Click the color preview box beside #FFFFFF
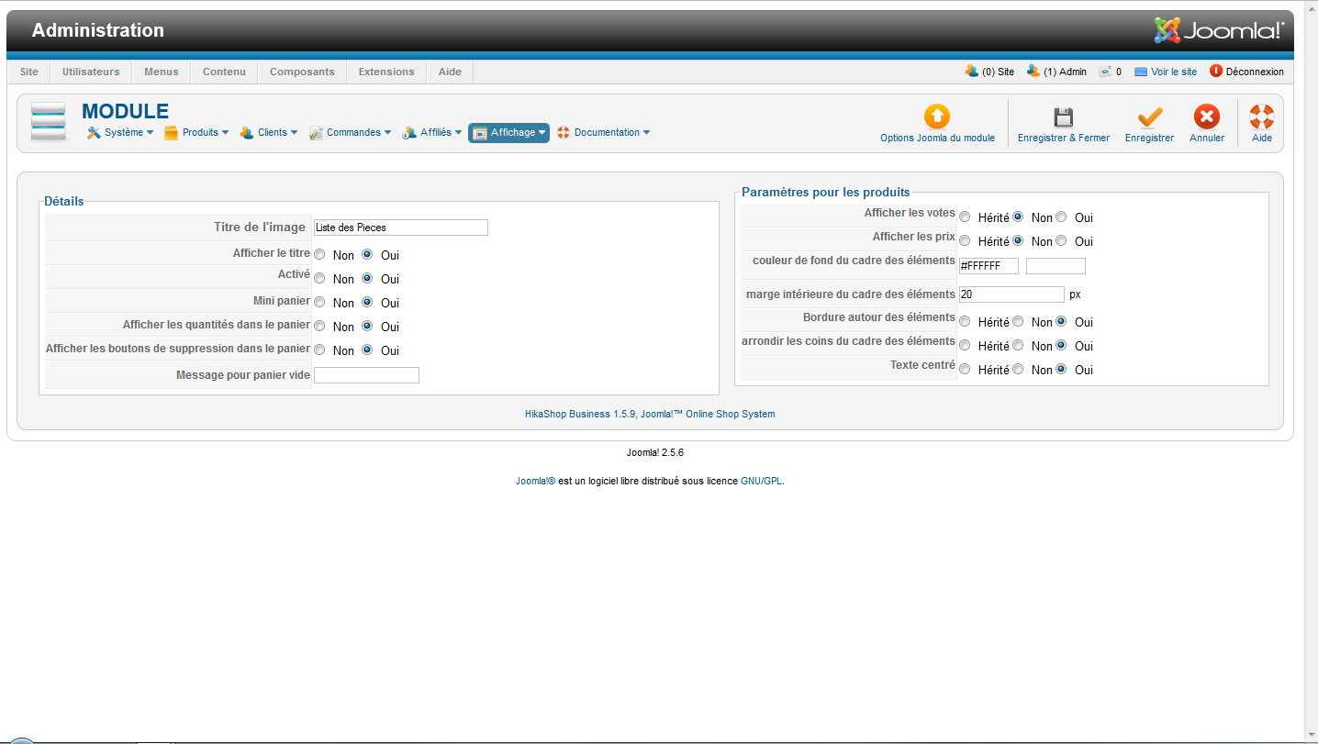 [1056, 266]
